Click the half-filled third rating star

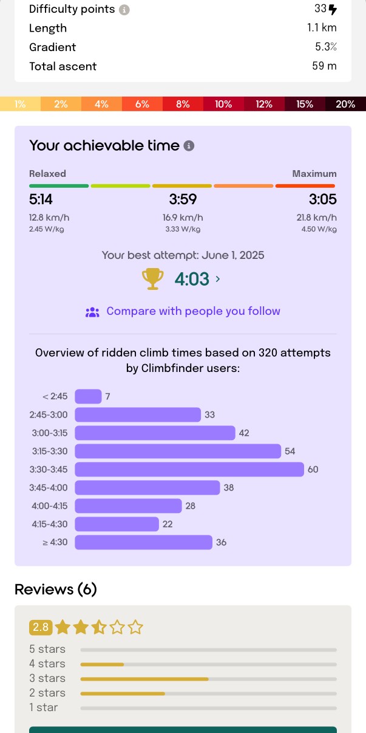pos(99,627)
